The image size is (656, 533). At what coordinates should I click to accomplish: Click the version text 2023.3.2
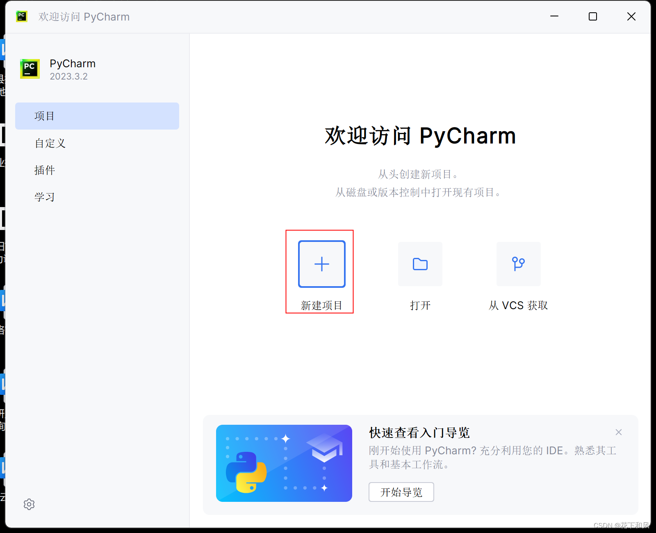(x=69, y=77)
